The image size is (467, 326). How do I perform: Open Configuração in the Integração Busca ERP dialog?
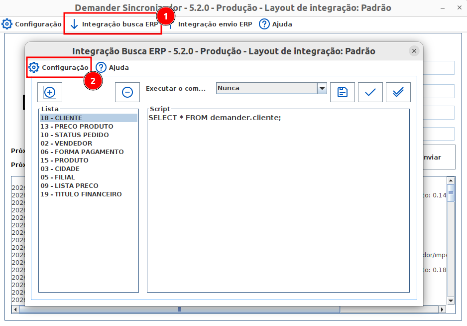pyautogui.click(x=58, y=67)
